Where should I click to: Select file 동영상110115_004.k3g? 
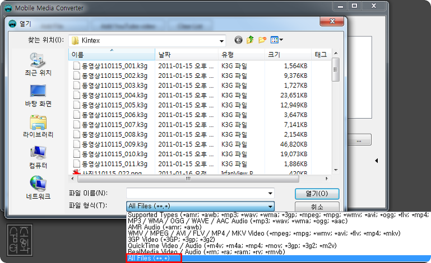(115, 95)
